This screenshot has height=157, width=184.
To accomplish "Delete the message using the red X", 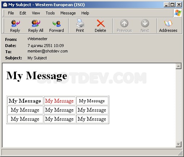I will 100,24.
